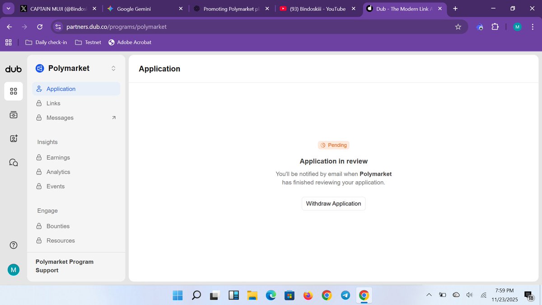542x305 pixels.
Task: Open the Wi-Fi network icon in tray
Action: pyautogui.click(x=484, y=295)
